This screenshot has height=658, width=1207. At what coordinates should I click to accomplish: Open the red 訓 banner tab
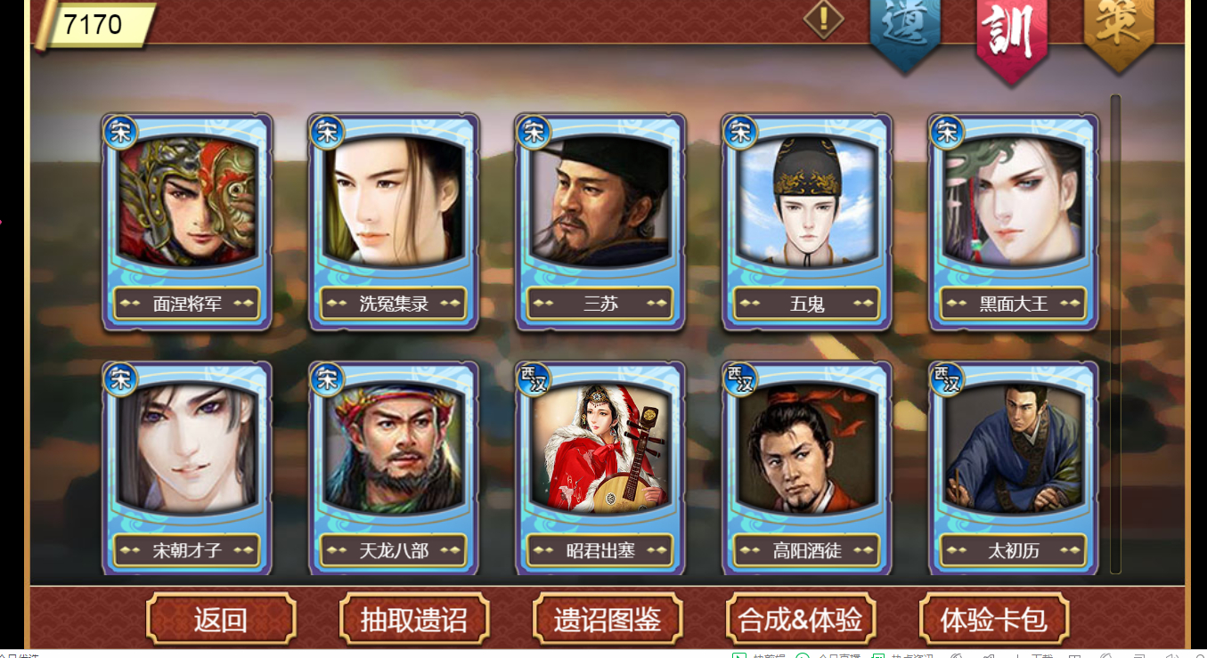[x=1011, y=37]
